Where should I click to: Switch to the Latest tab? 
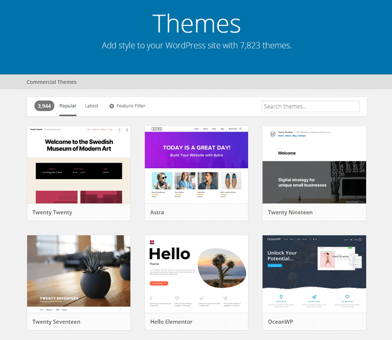point(91,106)
